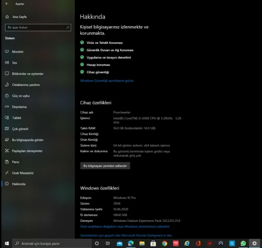Open Task View on taskbar
The height and width of the screenshot is (248, 262).
coord(108,244)
